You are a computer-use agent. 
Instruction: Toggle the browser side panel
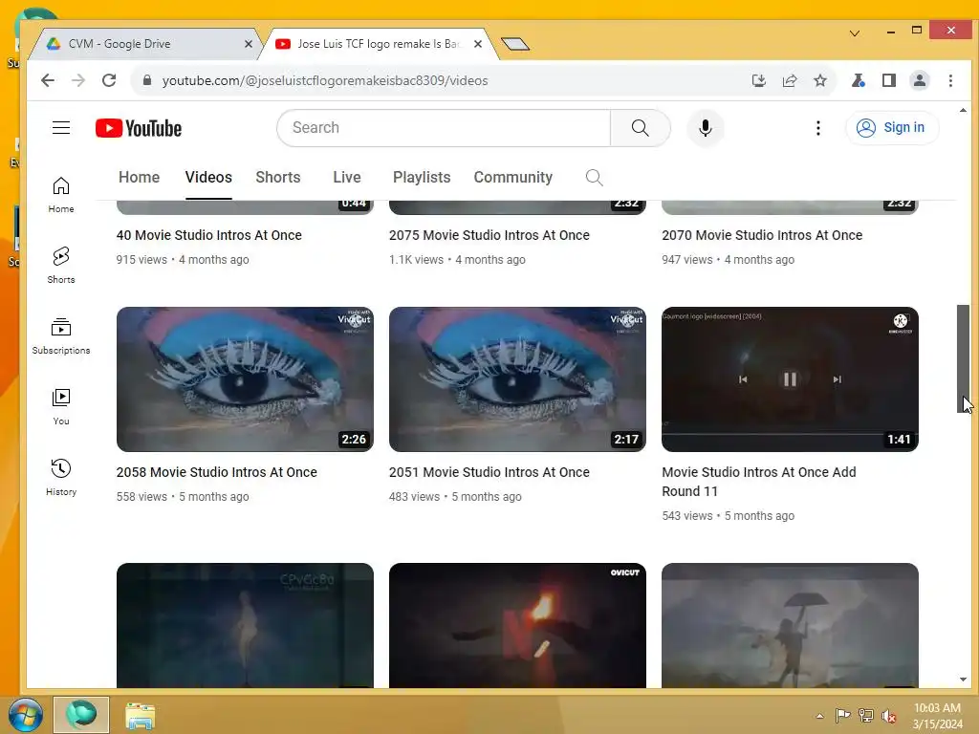point(889,80)
